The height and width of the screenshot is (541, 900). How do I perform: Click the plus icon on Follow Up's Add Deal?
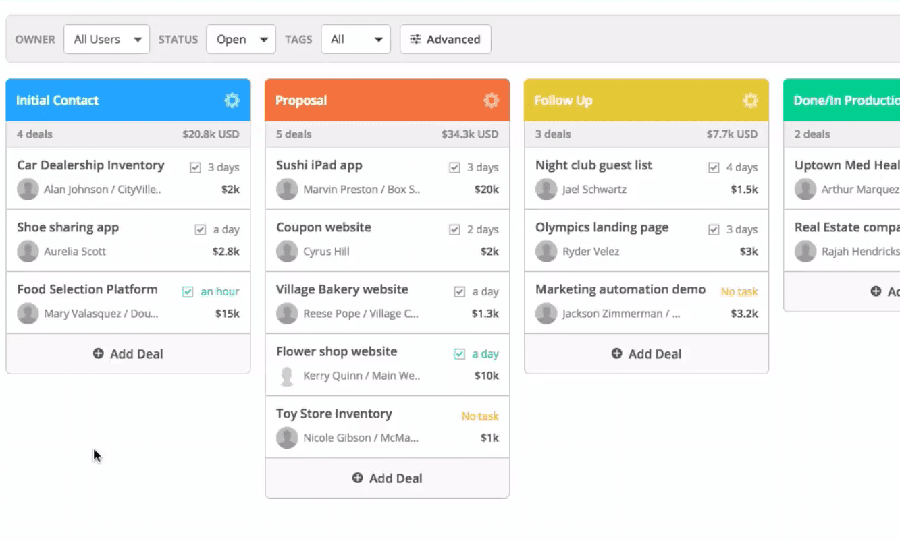616,353
